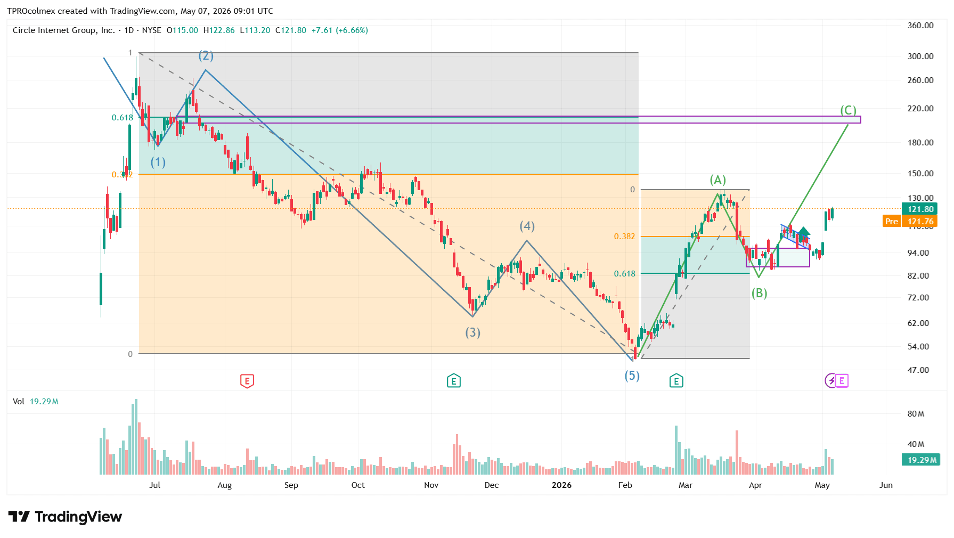Click the blue wave (2) label
The image size is (954, 538).
(206, 55)
